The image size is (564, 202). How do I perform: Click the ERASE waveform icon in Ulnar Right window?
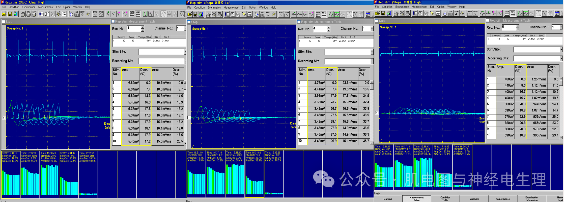point(95,14)
